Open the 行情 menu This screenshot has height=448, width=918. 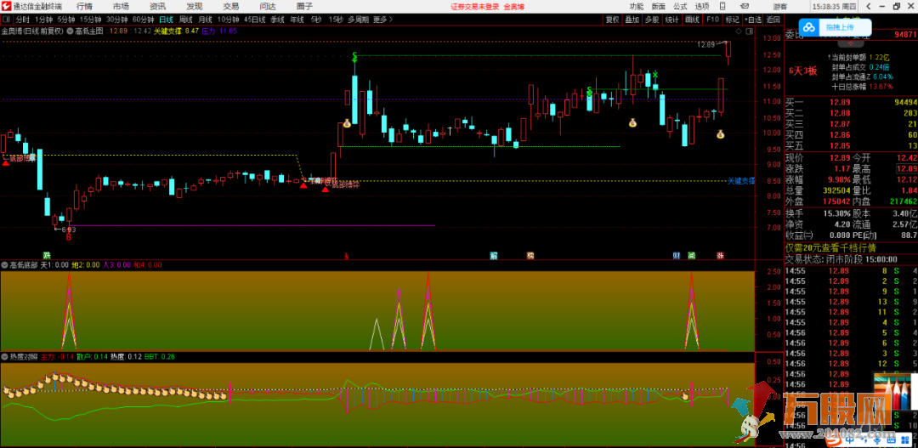pos(84,6)
